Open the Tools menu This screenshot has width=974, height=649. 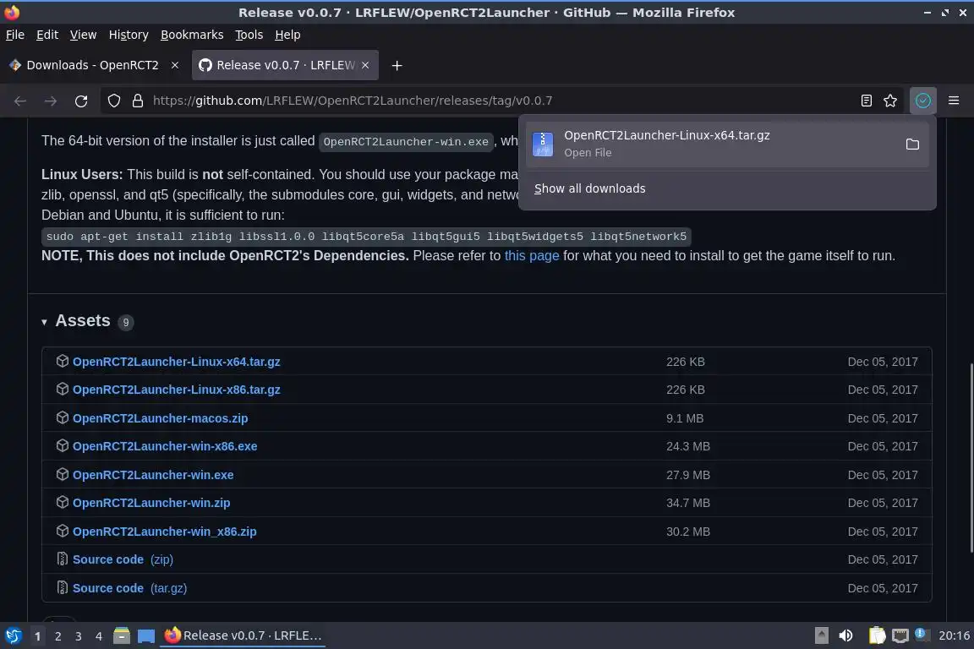click(249, 35)
